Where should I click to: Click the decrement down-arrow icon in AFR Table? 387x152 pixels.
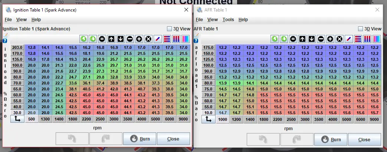[x=311, y=39]
